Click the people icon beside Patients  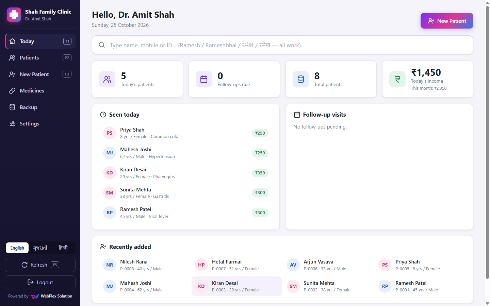[12, 58]
